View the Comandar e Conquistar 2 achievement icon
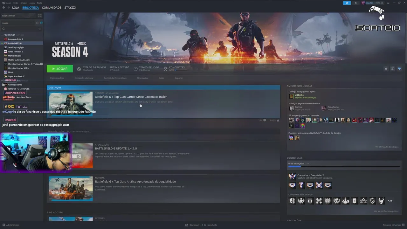 tap(292, 176)
